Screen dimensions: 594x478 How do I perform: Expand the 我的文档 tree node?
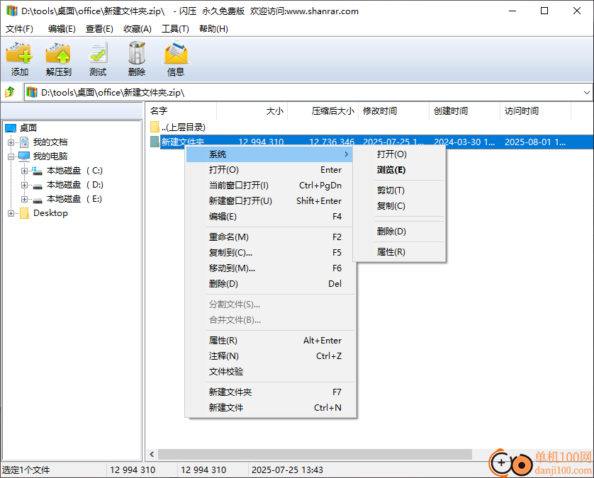coord(11,142)
